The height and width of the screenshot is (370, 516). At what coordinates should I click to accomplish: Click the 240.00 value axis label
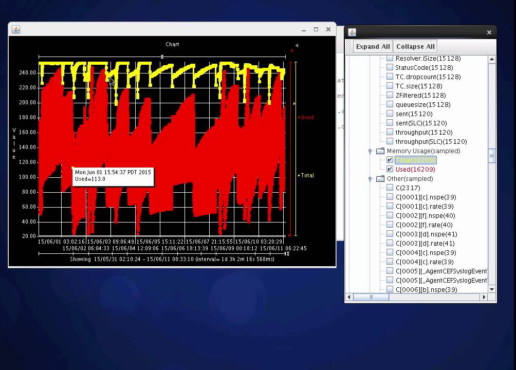coord(27,73)
